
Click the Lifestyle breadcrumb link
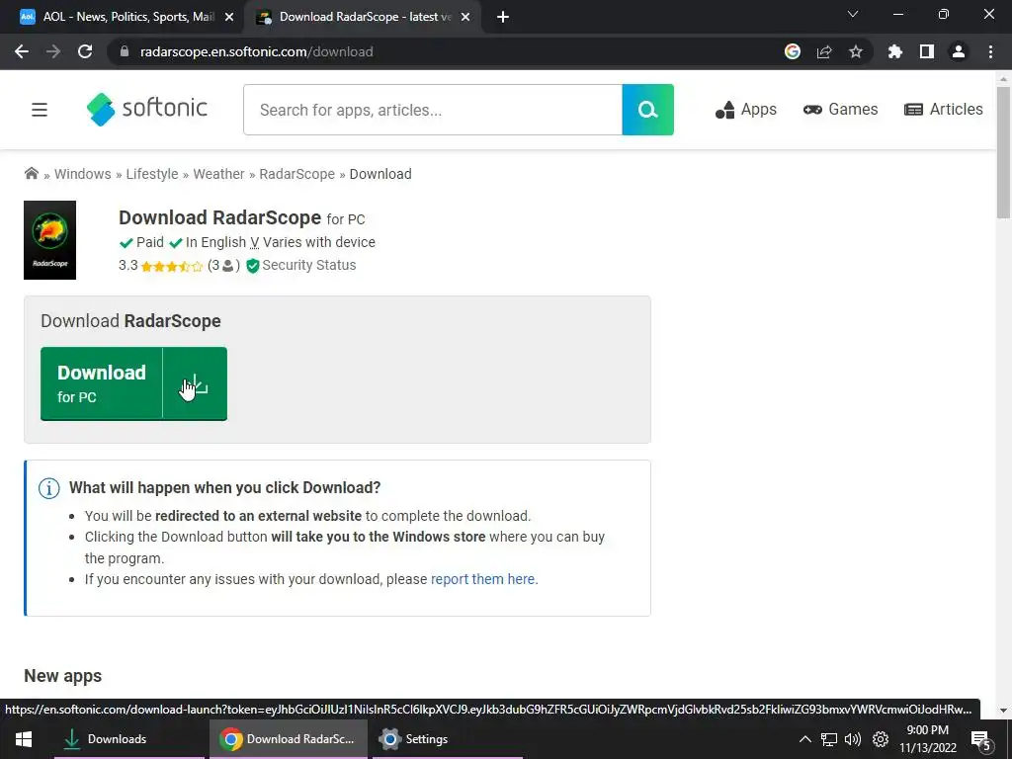pos(151,174)
